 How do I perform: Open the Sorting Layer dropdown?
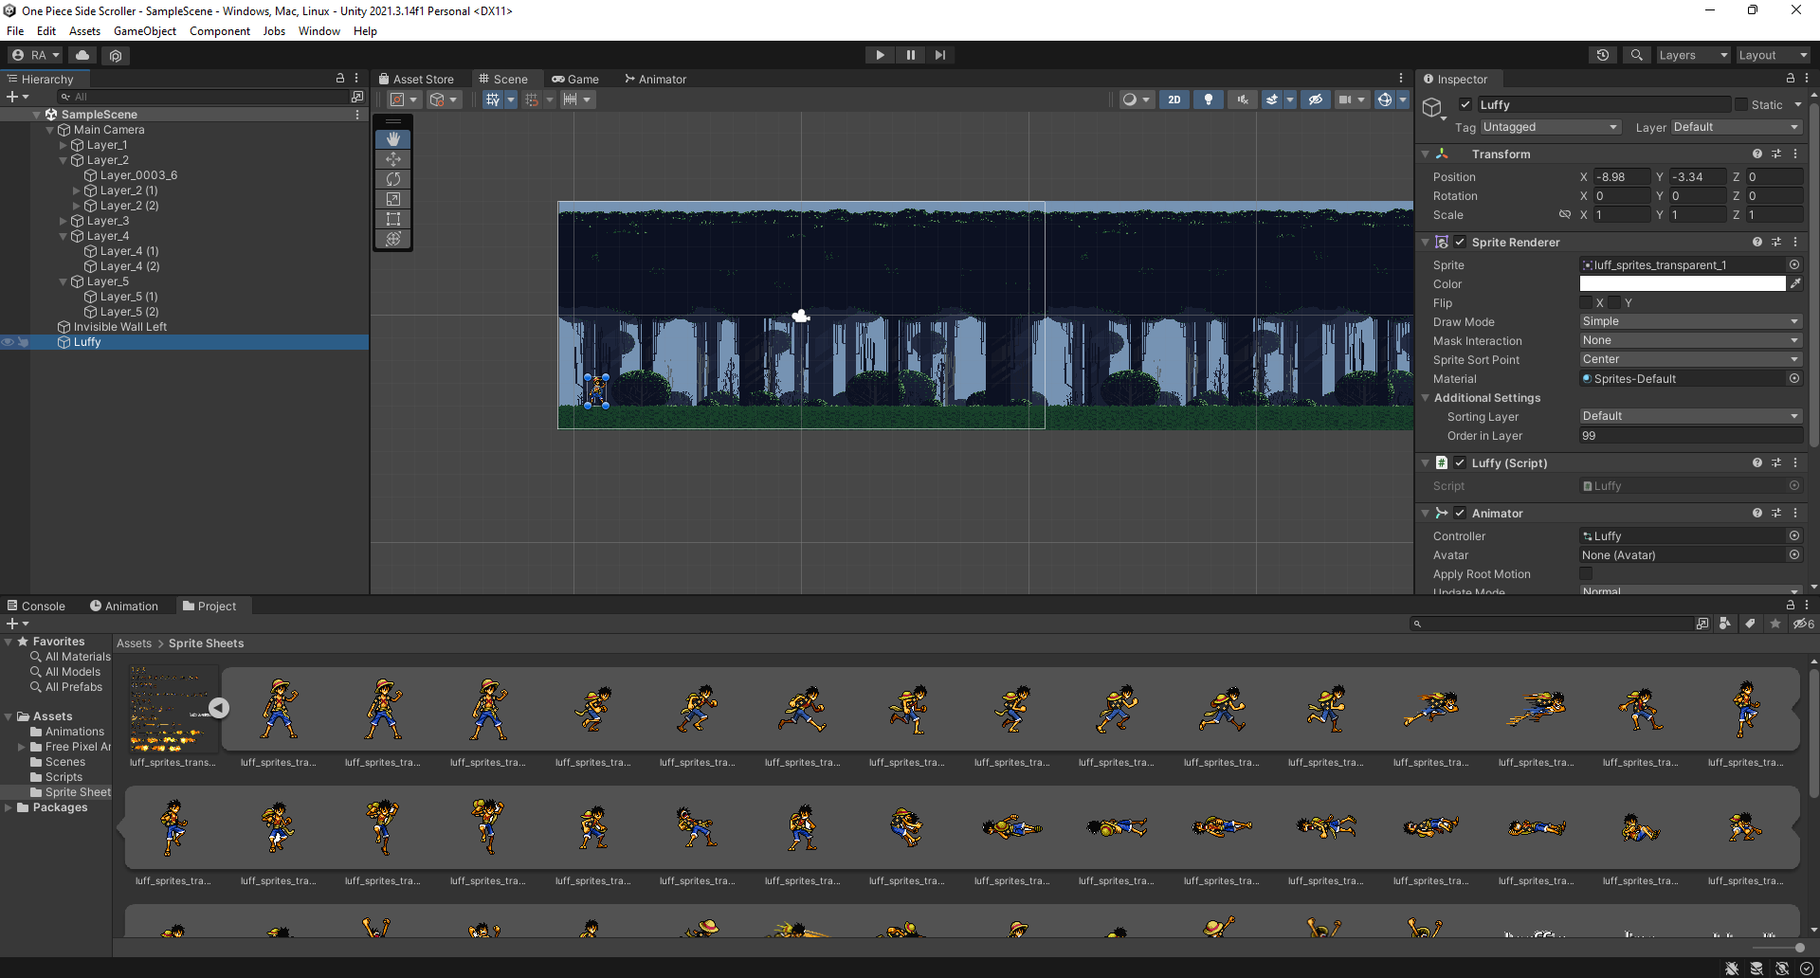(x=1691, y=416)
